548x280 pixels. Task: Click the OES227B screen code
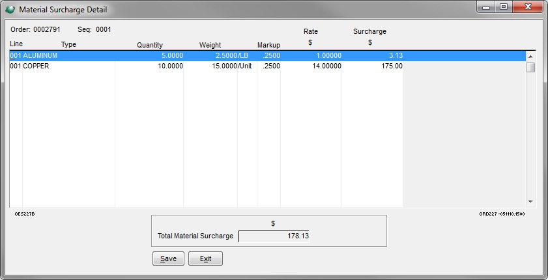pyautogui.click(x=25, y=214)
